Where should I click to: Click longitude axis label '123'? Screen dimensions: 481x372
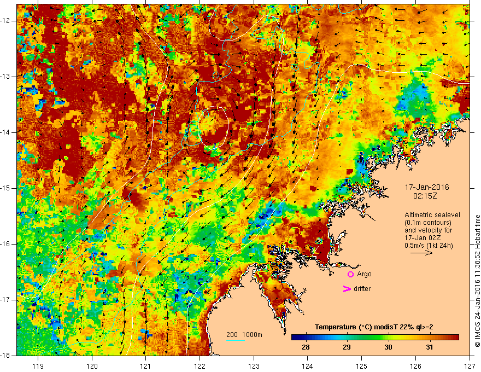254,366
